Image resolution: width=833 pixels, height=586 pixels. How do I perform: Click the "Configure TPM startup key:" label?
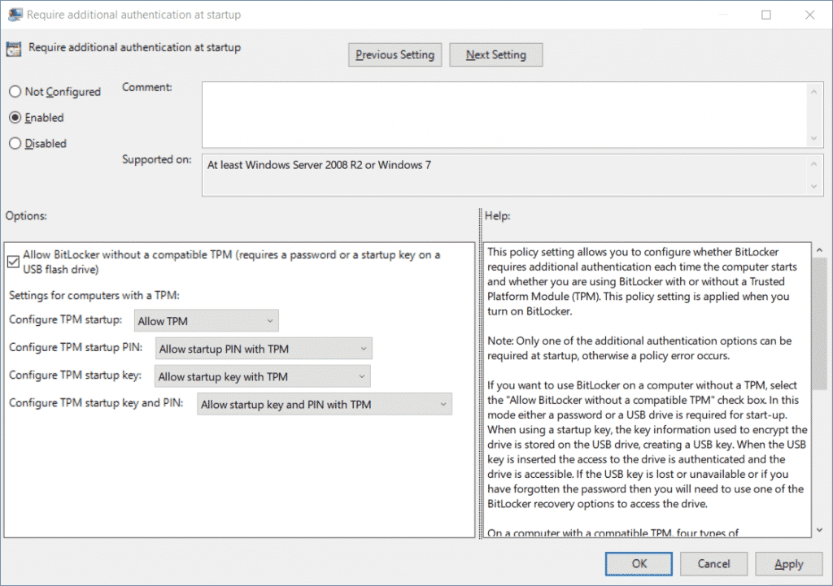(x=75, y=375)
